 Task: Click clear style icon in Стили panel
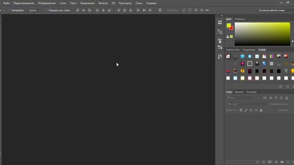281,87
